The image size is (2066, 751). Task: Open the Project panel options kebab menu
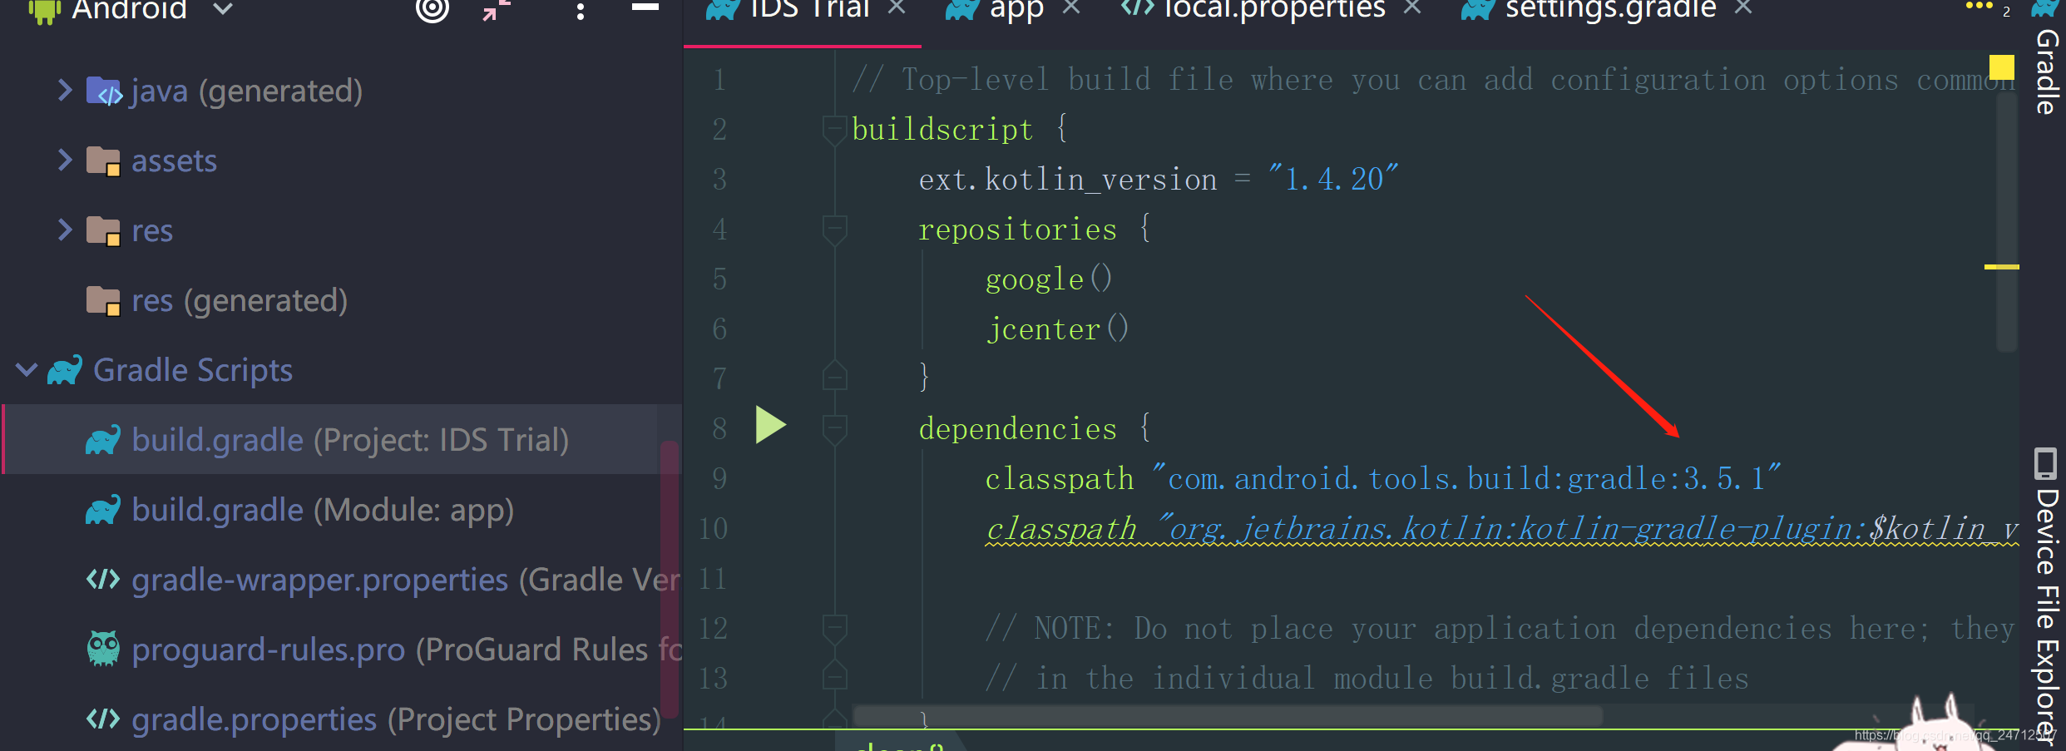tap(580, 11)
